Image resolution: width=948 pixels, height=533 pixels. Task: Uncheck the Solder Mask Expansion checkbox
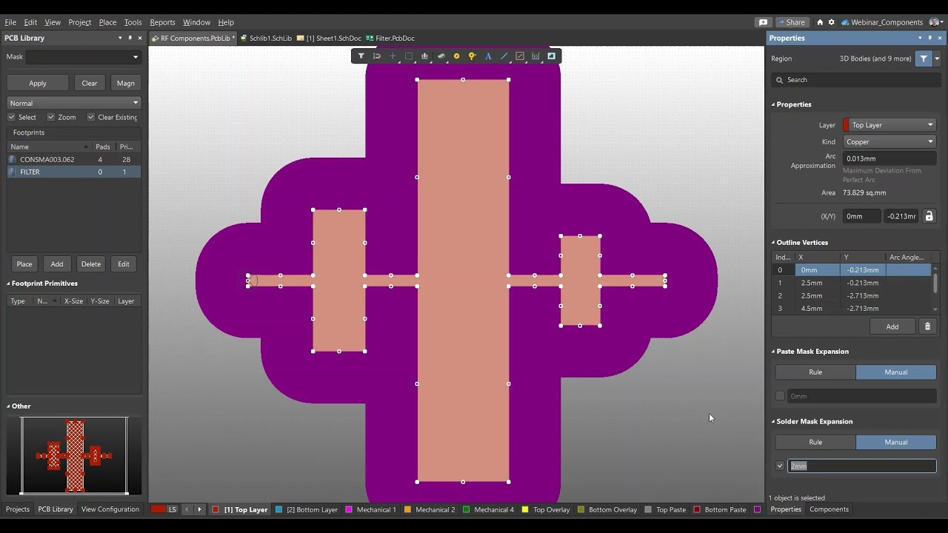point(780,466)
